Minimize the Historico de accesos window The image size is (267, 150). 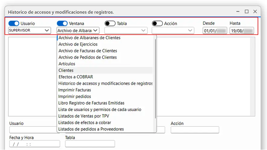click(x=238, y=11)
